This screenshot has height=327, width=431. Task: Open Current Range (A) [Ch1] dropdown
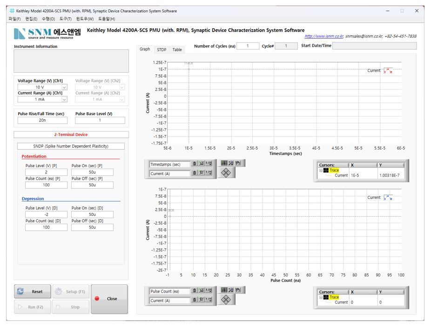(64, 99)
